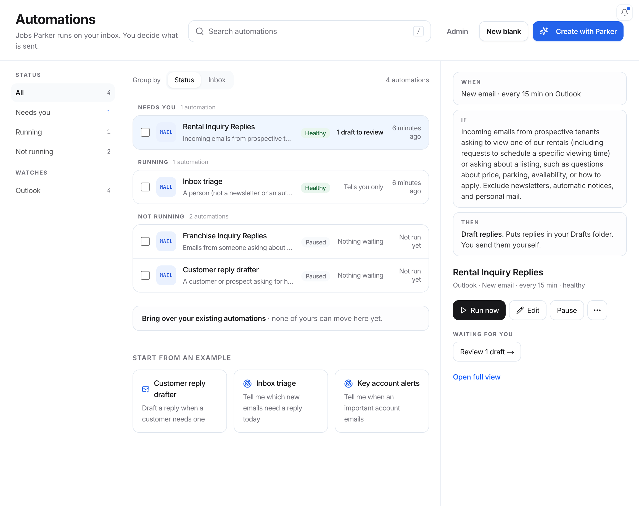Click the envelope icon on Customer reply drafter example
The image size is (639, 506).
[x=146, y=389]
